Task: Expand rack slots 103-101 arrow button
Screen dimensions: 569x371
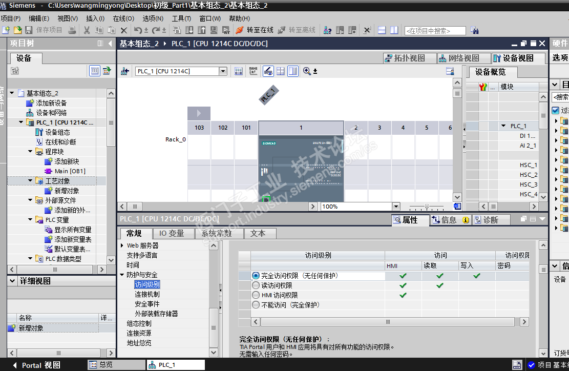Action: pos(199,113)
